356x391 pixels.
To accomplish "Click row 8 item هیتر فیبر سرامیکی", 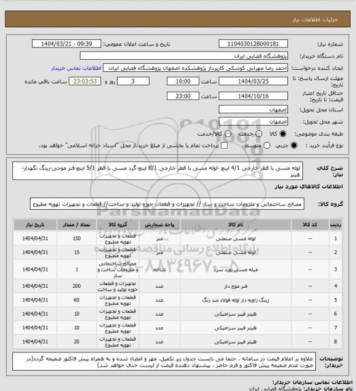I will tap(236, 342).
